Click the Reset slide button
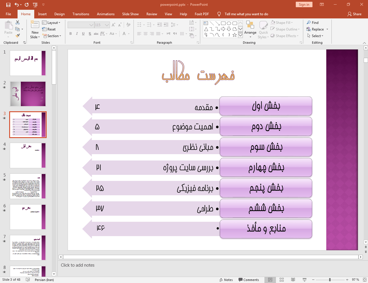Image resolution: width=368 pixels, height=283 pixels. (49, 29)
